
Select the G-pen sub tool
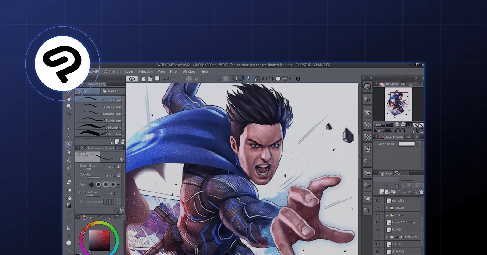pos(99,100)
